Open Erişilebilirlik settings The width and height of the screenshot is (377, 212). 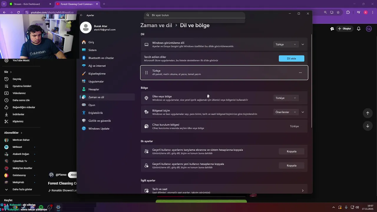107,113
